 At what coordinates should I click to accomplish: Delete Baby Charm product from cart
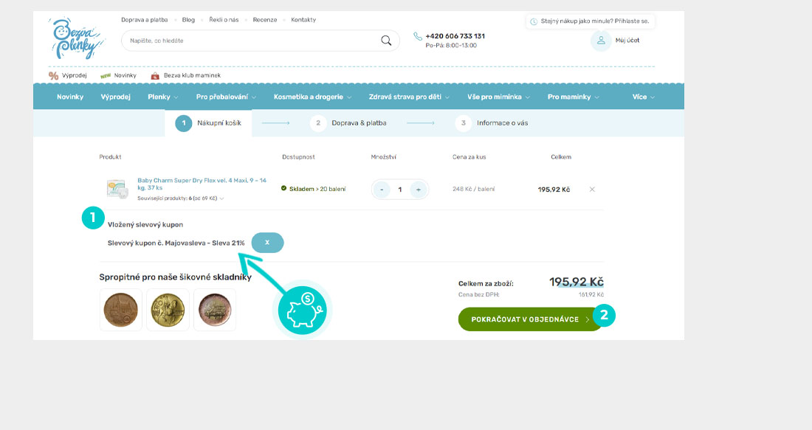592,190
